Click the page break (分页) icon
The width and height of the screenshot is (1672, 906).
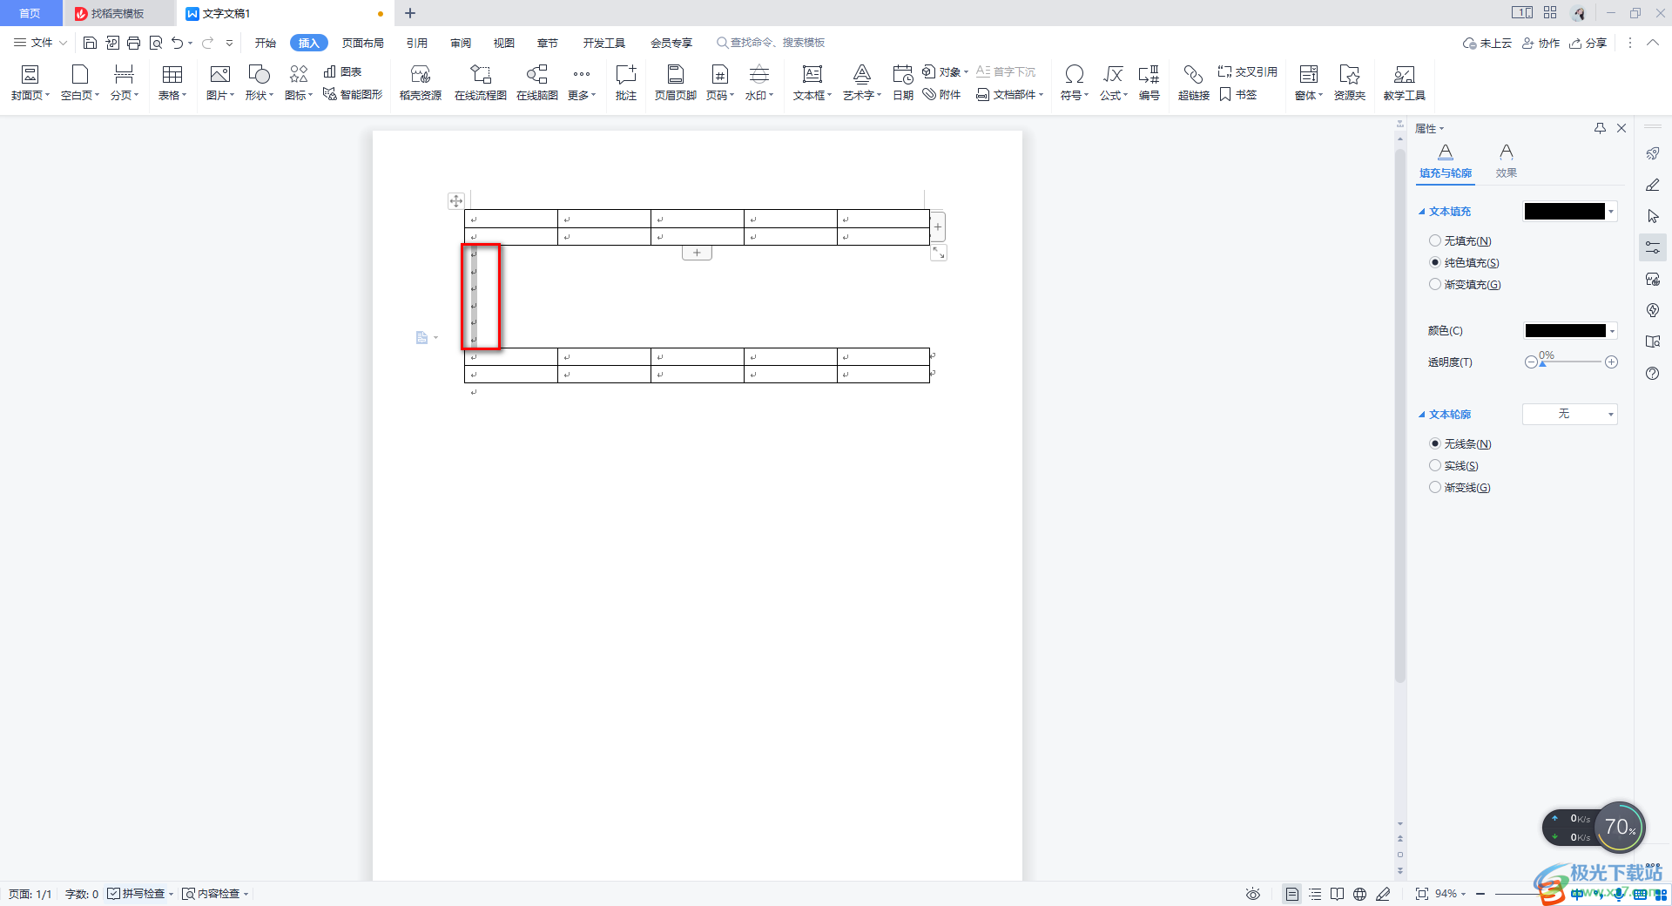[124, 75]
